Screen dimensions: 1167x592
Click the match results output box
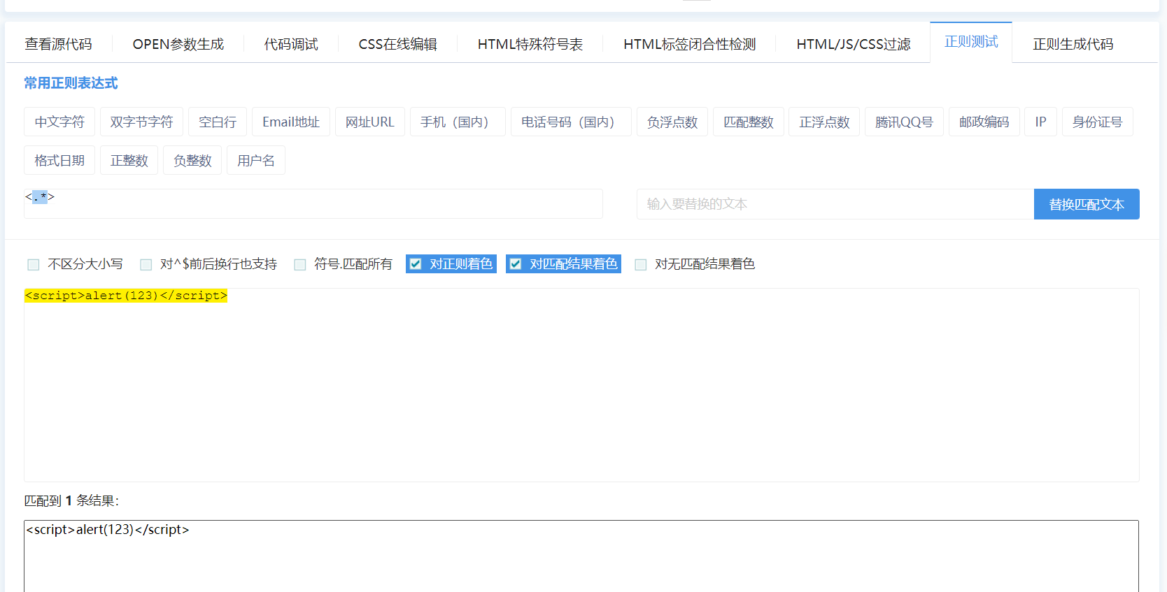(x=581, y=556)
